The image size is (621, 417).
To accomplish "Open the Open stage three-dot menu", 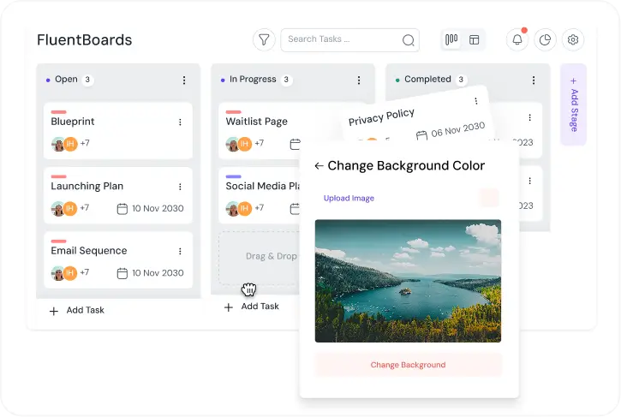I will tap(184, 80).
